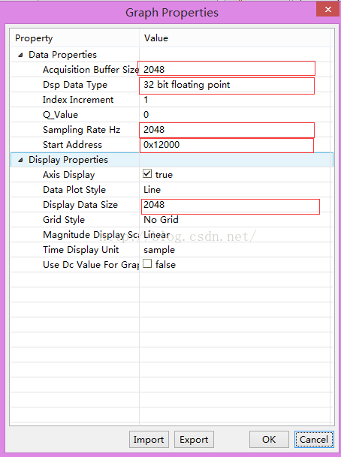Image resolution: width=341 pixels, height=457 pixels.
Task: Select the Grid Style property label
Action: (x=64, y=220)
